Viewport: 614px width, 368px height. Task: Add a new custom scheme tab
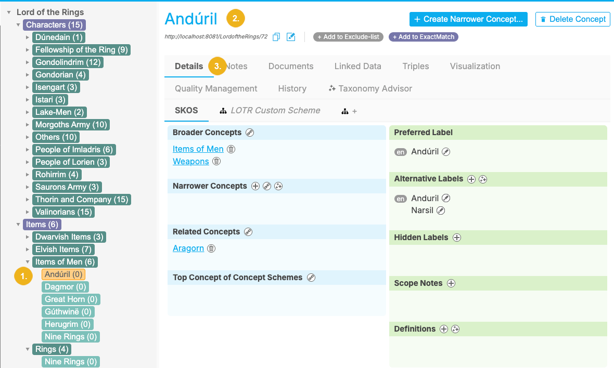click(x=349, y=111)
